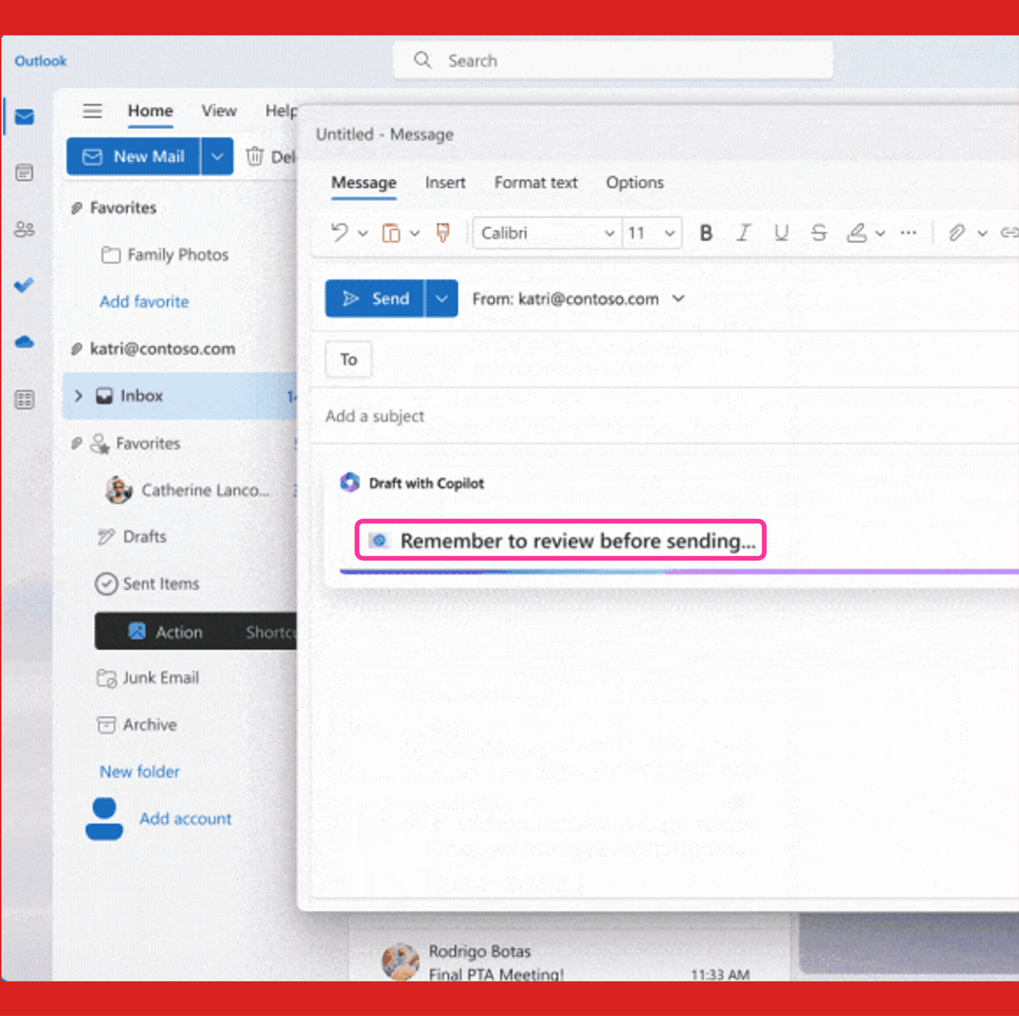This screenshot has width=1019, height=1016.
Task: Open the apps grid icon in left rail
Action: tap(24, 399)
